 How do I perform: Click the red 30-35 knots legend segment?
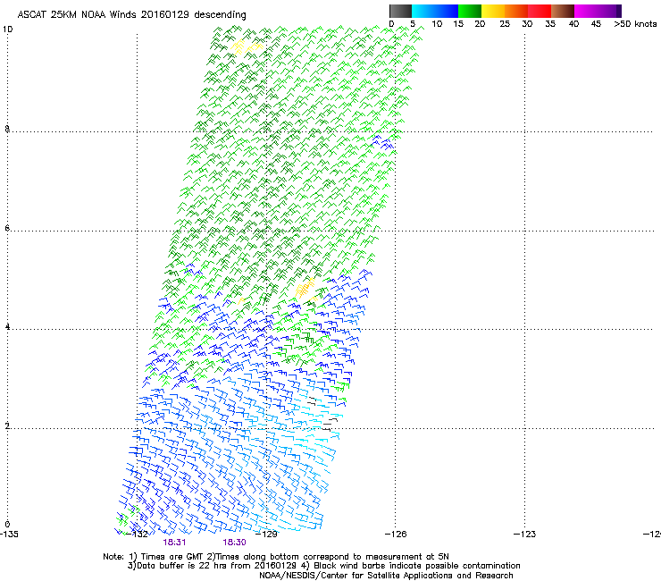(x=540, y=11)
